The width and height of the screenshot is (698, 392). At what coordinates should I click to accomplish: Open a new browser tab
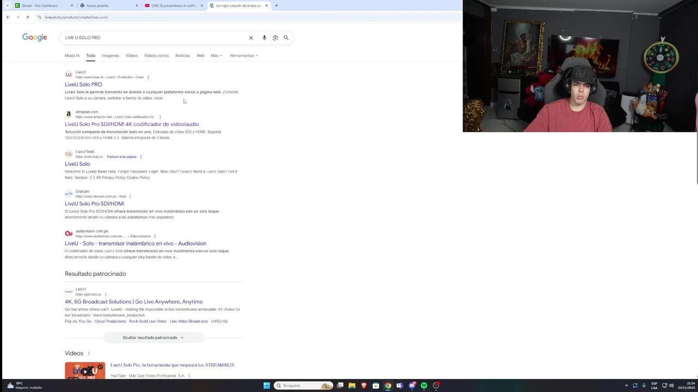click(x=276, y=5)
